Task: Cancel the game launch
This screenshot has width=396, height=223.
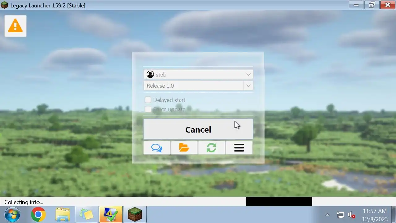Action: click(x=198, y=129)
